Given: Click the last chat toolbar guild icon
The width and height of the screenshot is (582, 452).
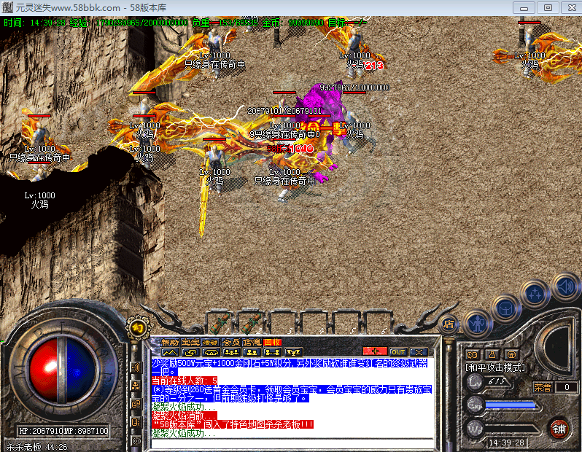Looking at the screenshot, I should pos(293,352).
